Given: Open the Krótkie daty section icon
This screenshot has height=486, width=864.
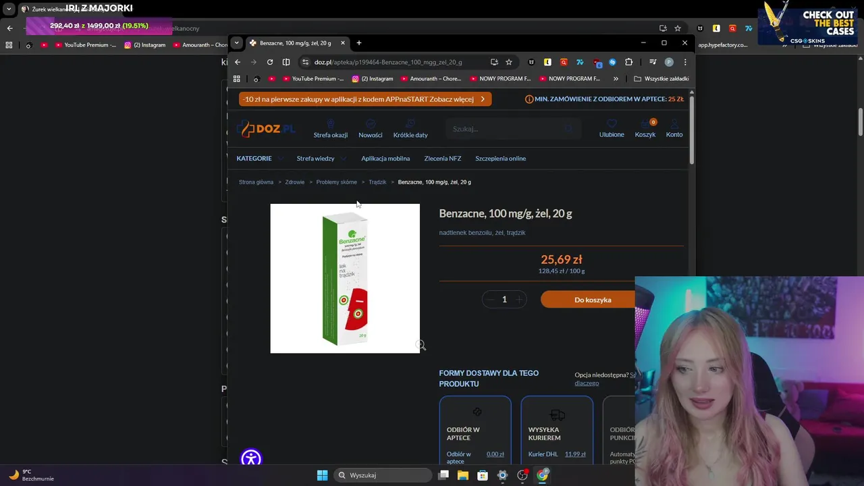Looking at the screenshot, I should pyautogui.click(x=410, y=124).
